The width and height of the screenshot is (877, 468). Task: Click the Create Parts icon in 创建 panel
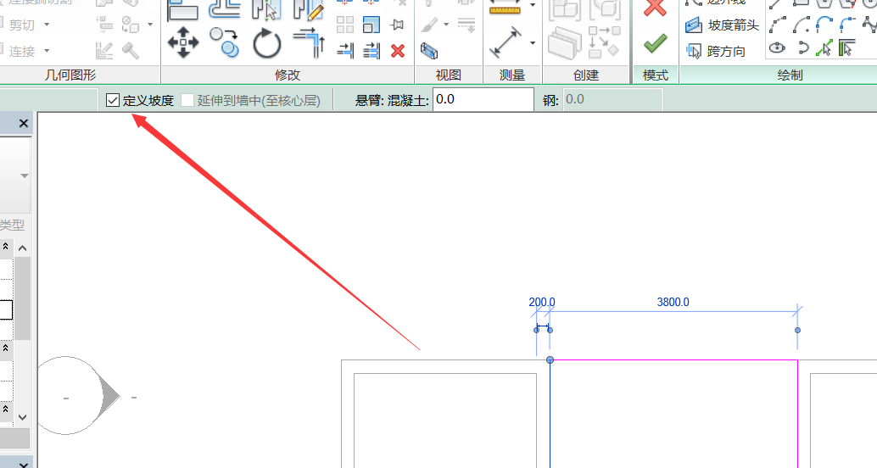[x=564, y=43]
